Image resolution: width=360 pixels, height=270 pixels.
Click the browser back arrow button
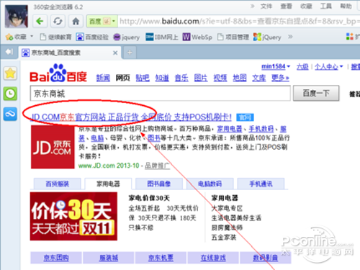(x=40, y=21)
